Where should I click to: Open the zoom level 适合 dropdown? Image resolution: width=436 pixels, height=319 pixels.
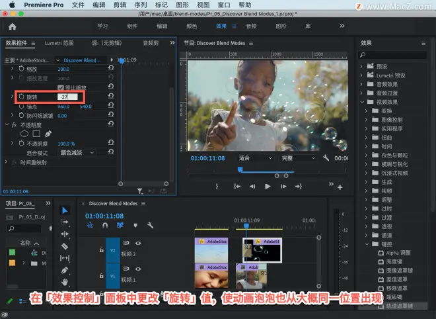click(x=255, y=158)
